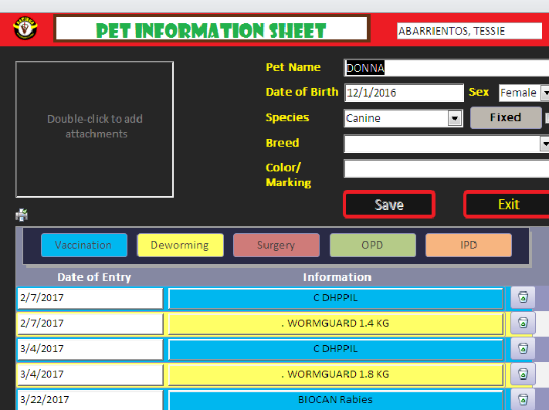Delete the WORMGUARD 1.4 KG entry

tap(523, 324)
